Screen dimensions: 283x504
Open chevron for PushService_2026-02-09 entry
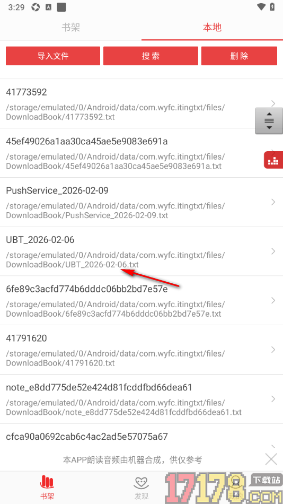pyautogui.click(x=273, y=202)
